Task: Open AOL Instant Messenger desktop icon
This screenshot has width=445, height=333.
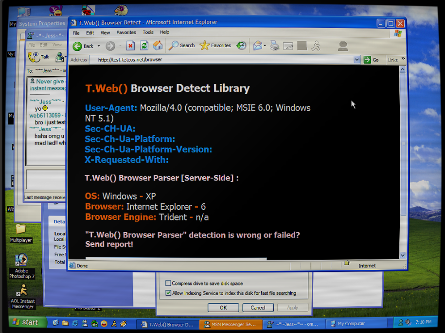Action: (23, 296)
